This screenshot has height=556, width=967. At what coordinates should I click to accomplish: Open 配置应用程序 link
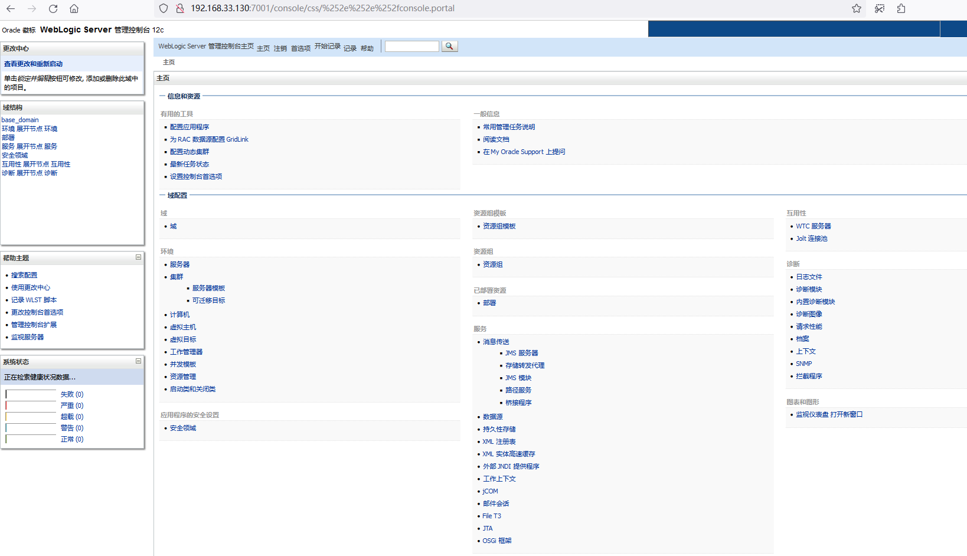click(x=190, y=127)
